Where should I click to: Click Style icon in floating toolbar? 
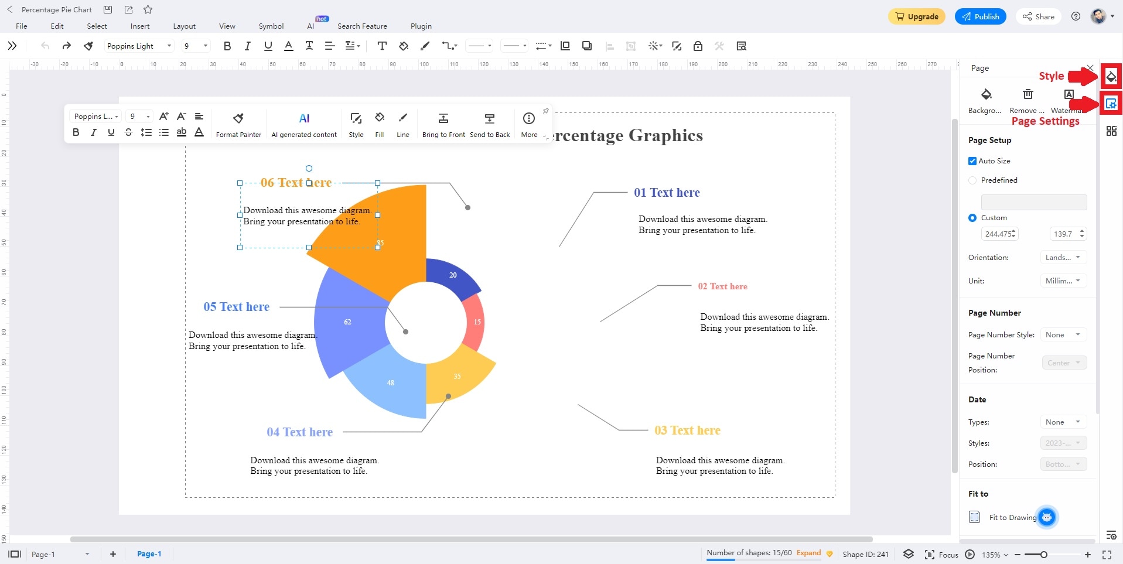pyautogui.click(x=356, y=125)
